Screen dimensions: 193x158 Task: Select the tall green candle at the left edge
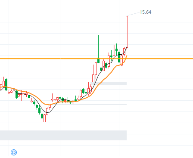pos(6,84)
